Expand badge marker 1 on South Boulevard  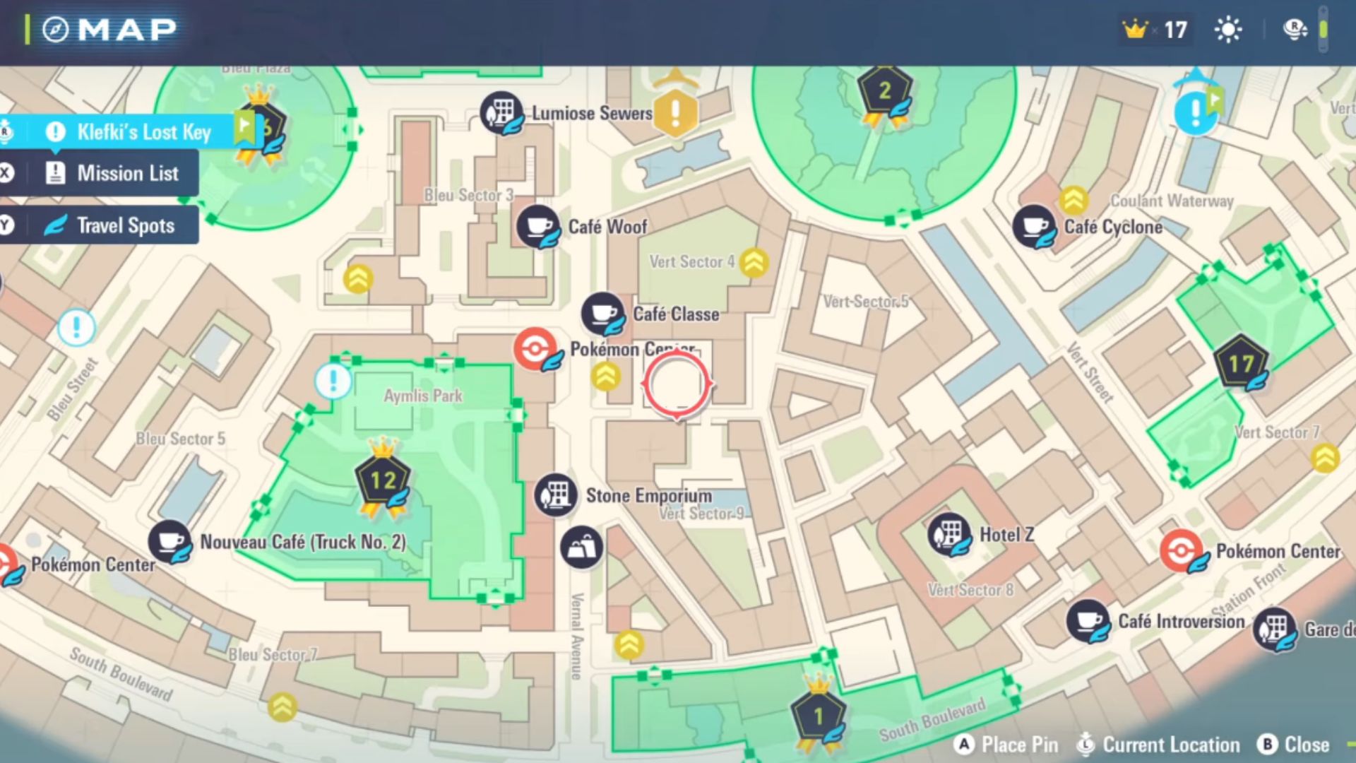(x=819, y=716)
